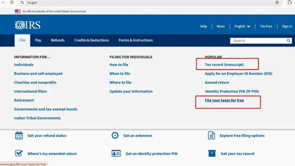The width and height of the screenshot is (295, 166).
Task: Click the browser reload icon
Action: (12, 2)
